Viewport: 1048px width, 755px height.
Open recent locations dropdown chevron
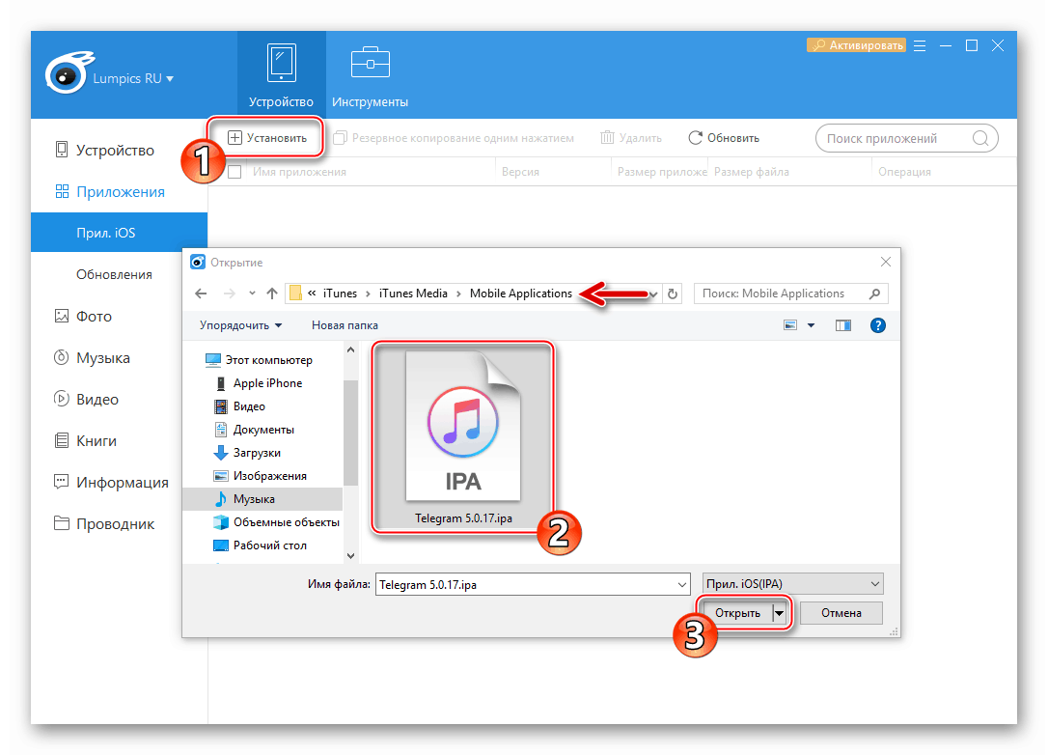click(x=252, y=294)
